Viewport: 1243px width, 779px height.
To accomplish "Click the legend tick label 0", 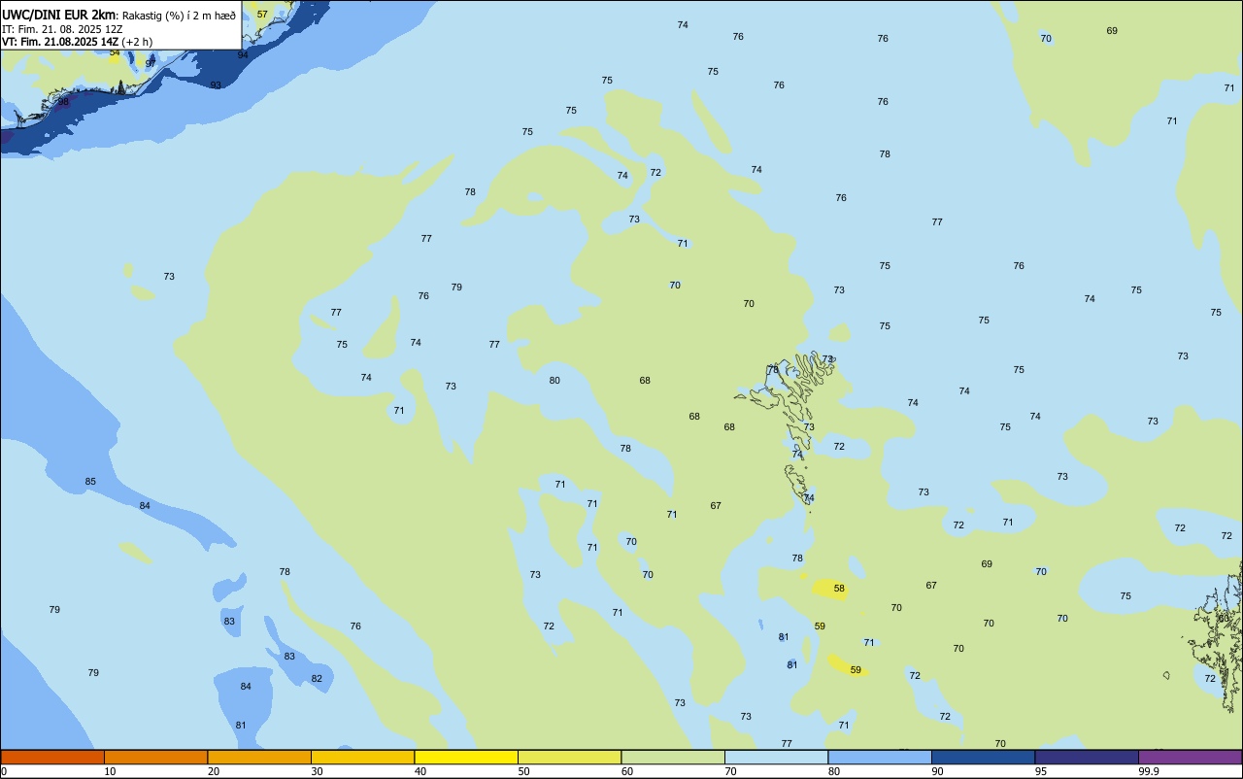I will (5, 771).
